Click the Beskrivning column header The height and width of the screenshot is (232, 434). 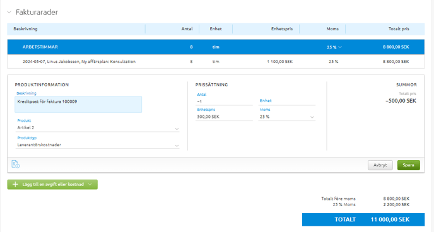(25, 29)
